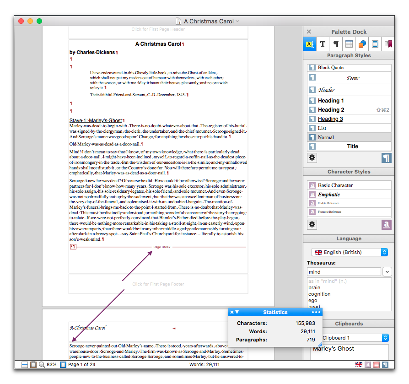Click the magnifier zoom icon in the status bar
Image resolution: width=409 pixels, height=384 pixels.
coord(42,364)
